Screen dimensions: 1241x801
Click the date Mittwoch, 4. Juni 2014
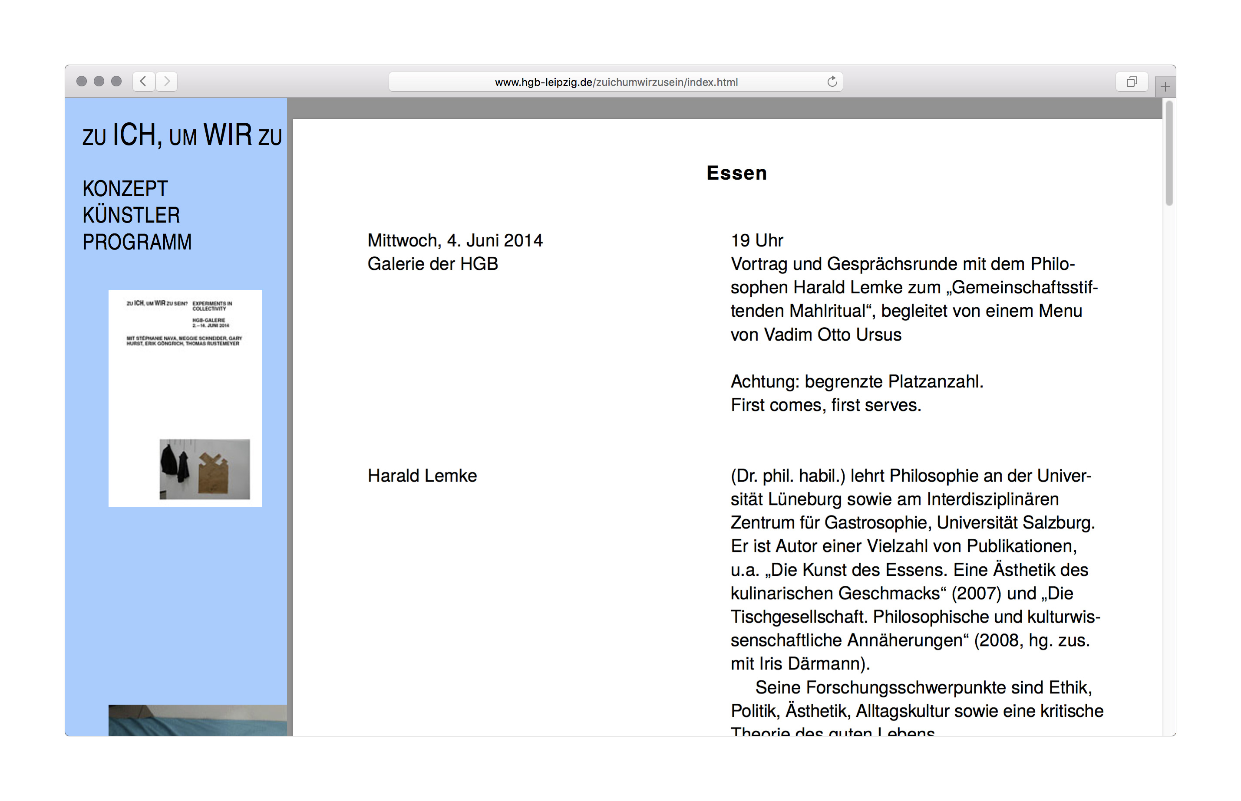[455, 240]
